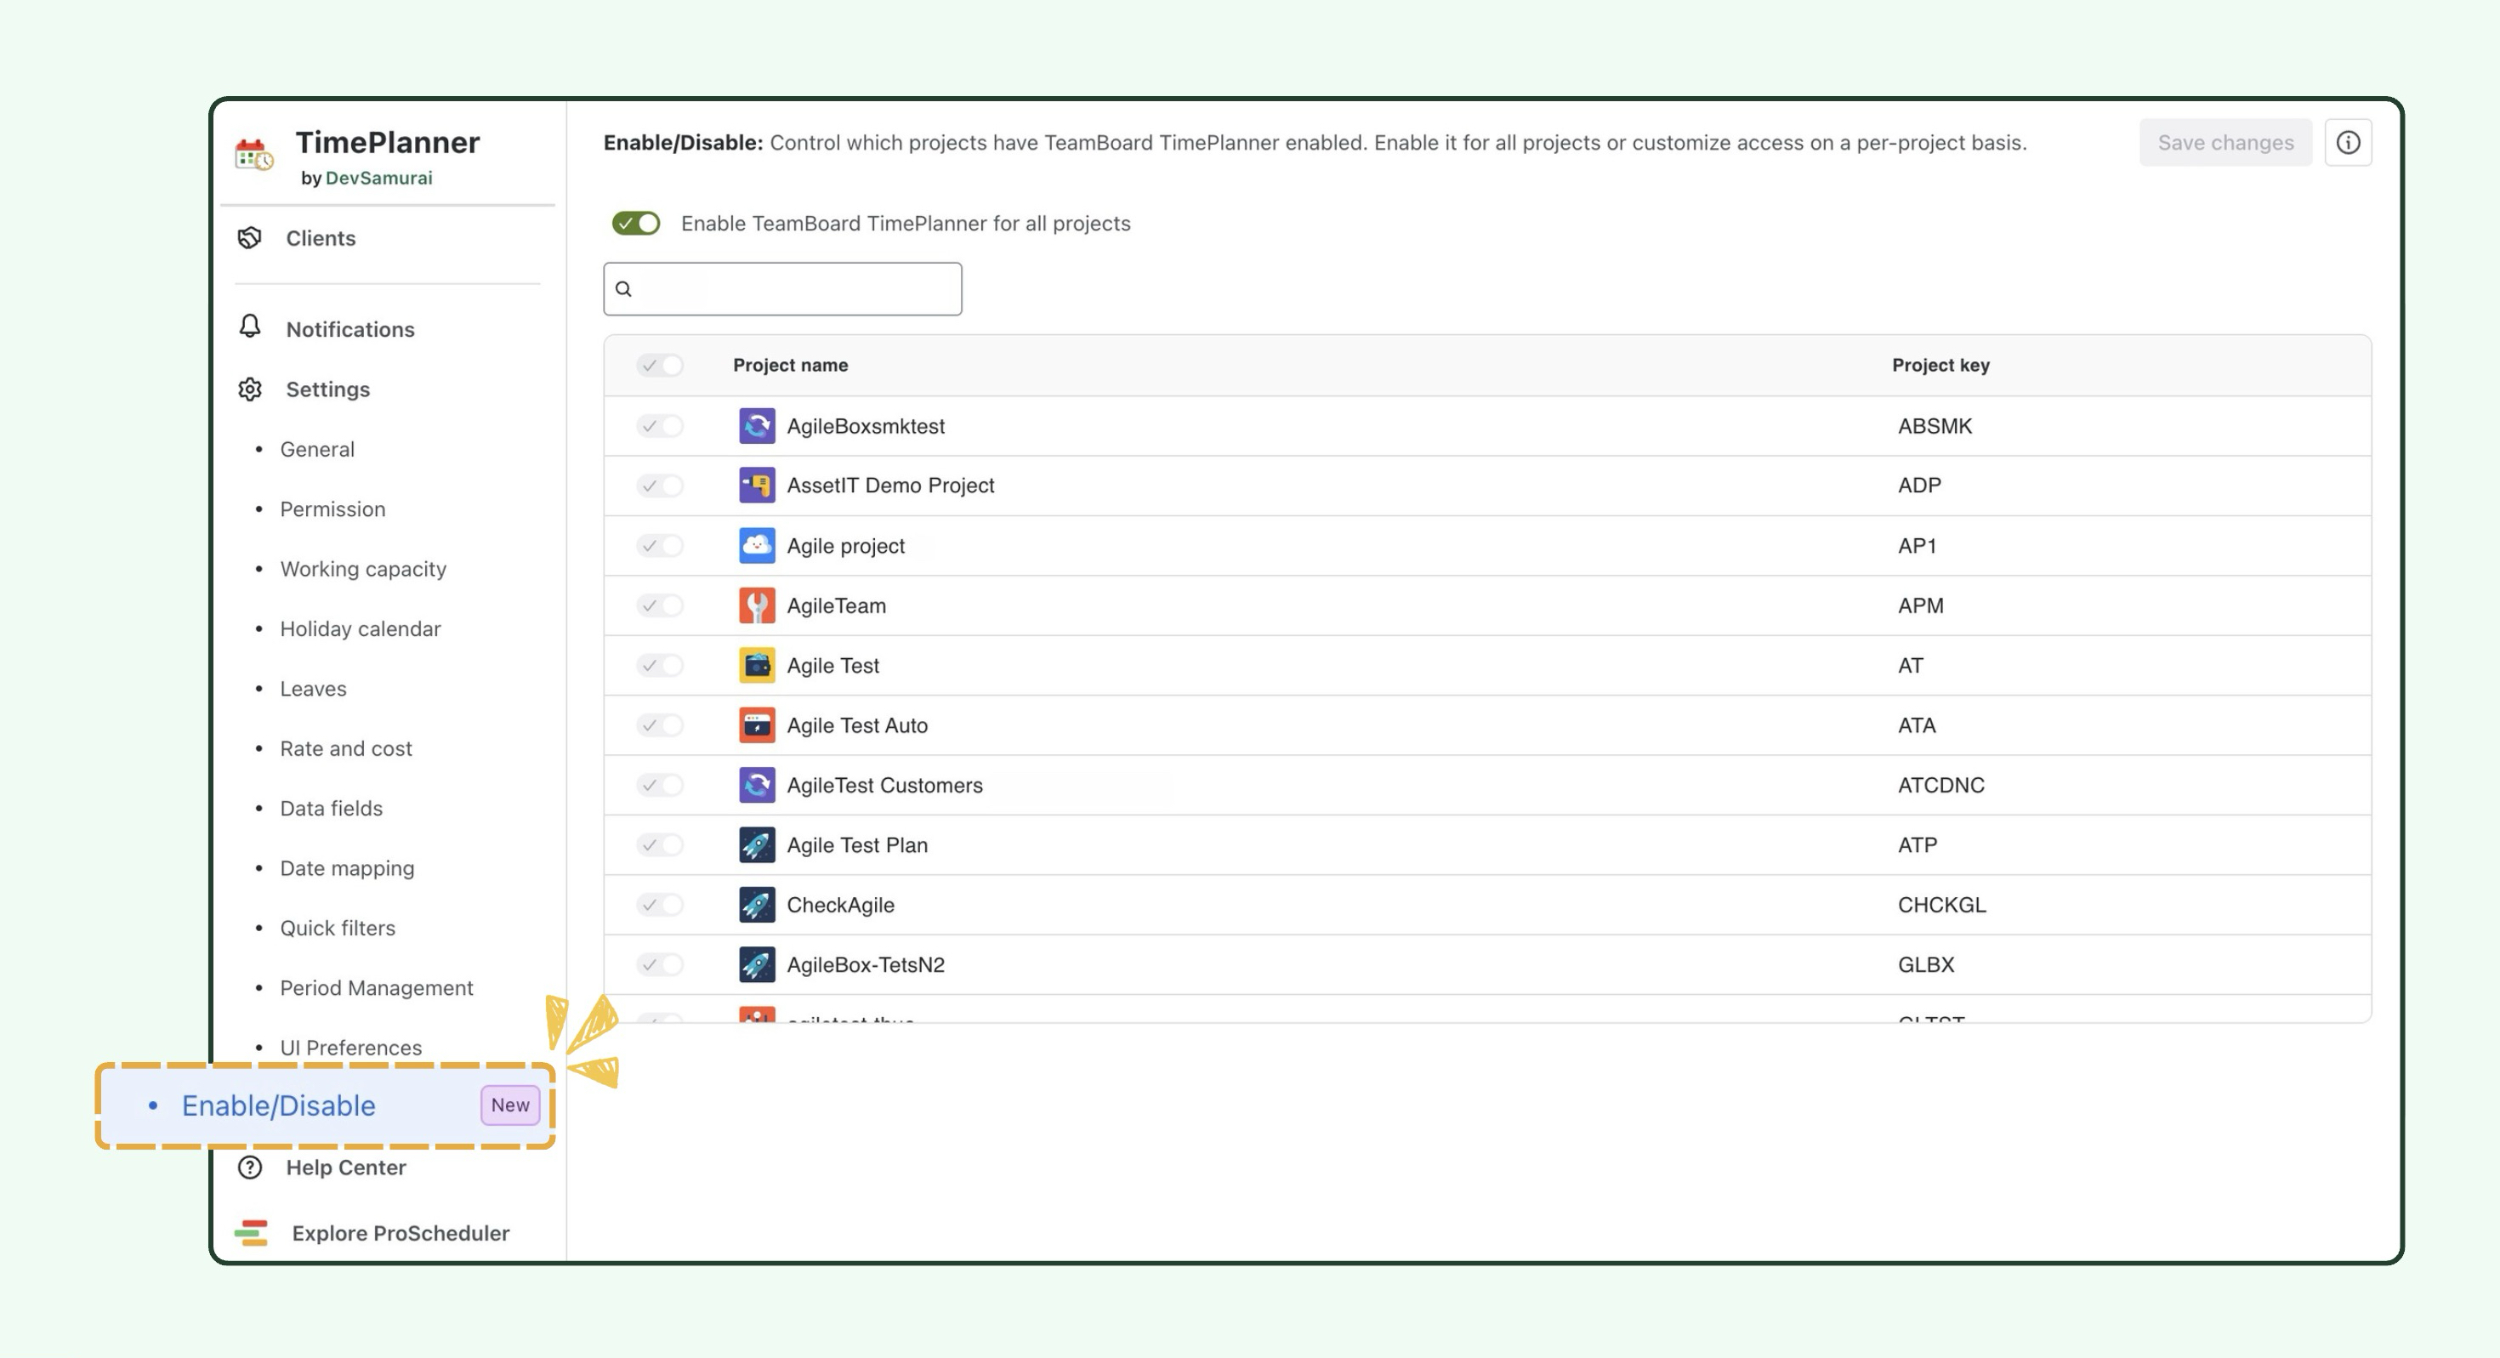
Task: Click the AgileTeam wrench avatar
Action: pyautogui.click(x=757, y=605)
